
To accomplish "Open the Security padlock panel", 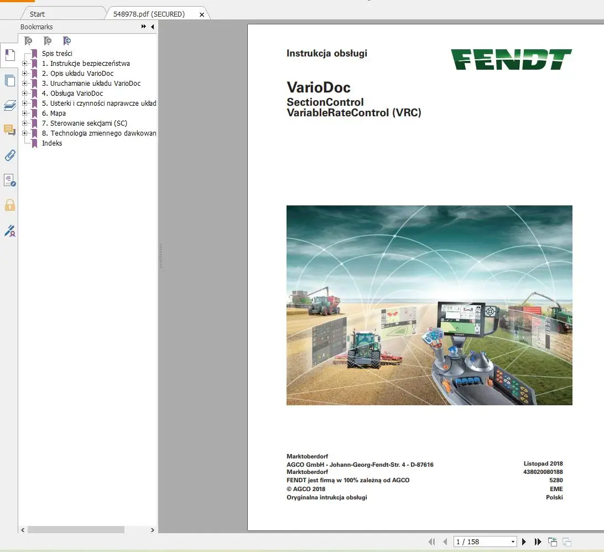I will pyautogui.click(x=9, y=205).
